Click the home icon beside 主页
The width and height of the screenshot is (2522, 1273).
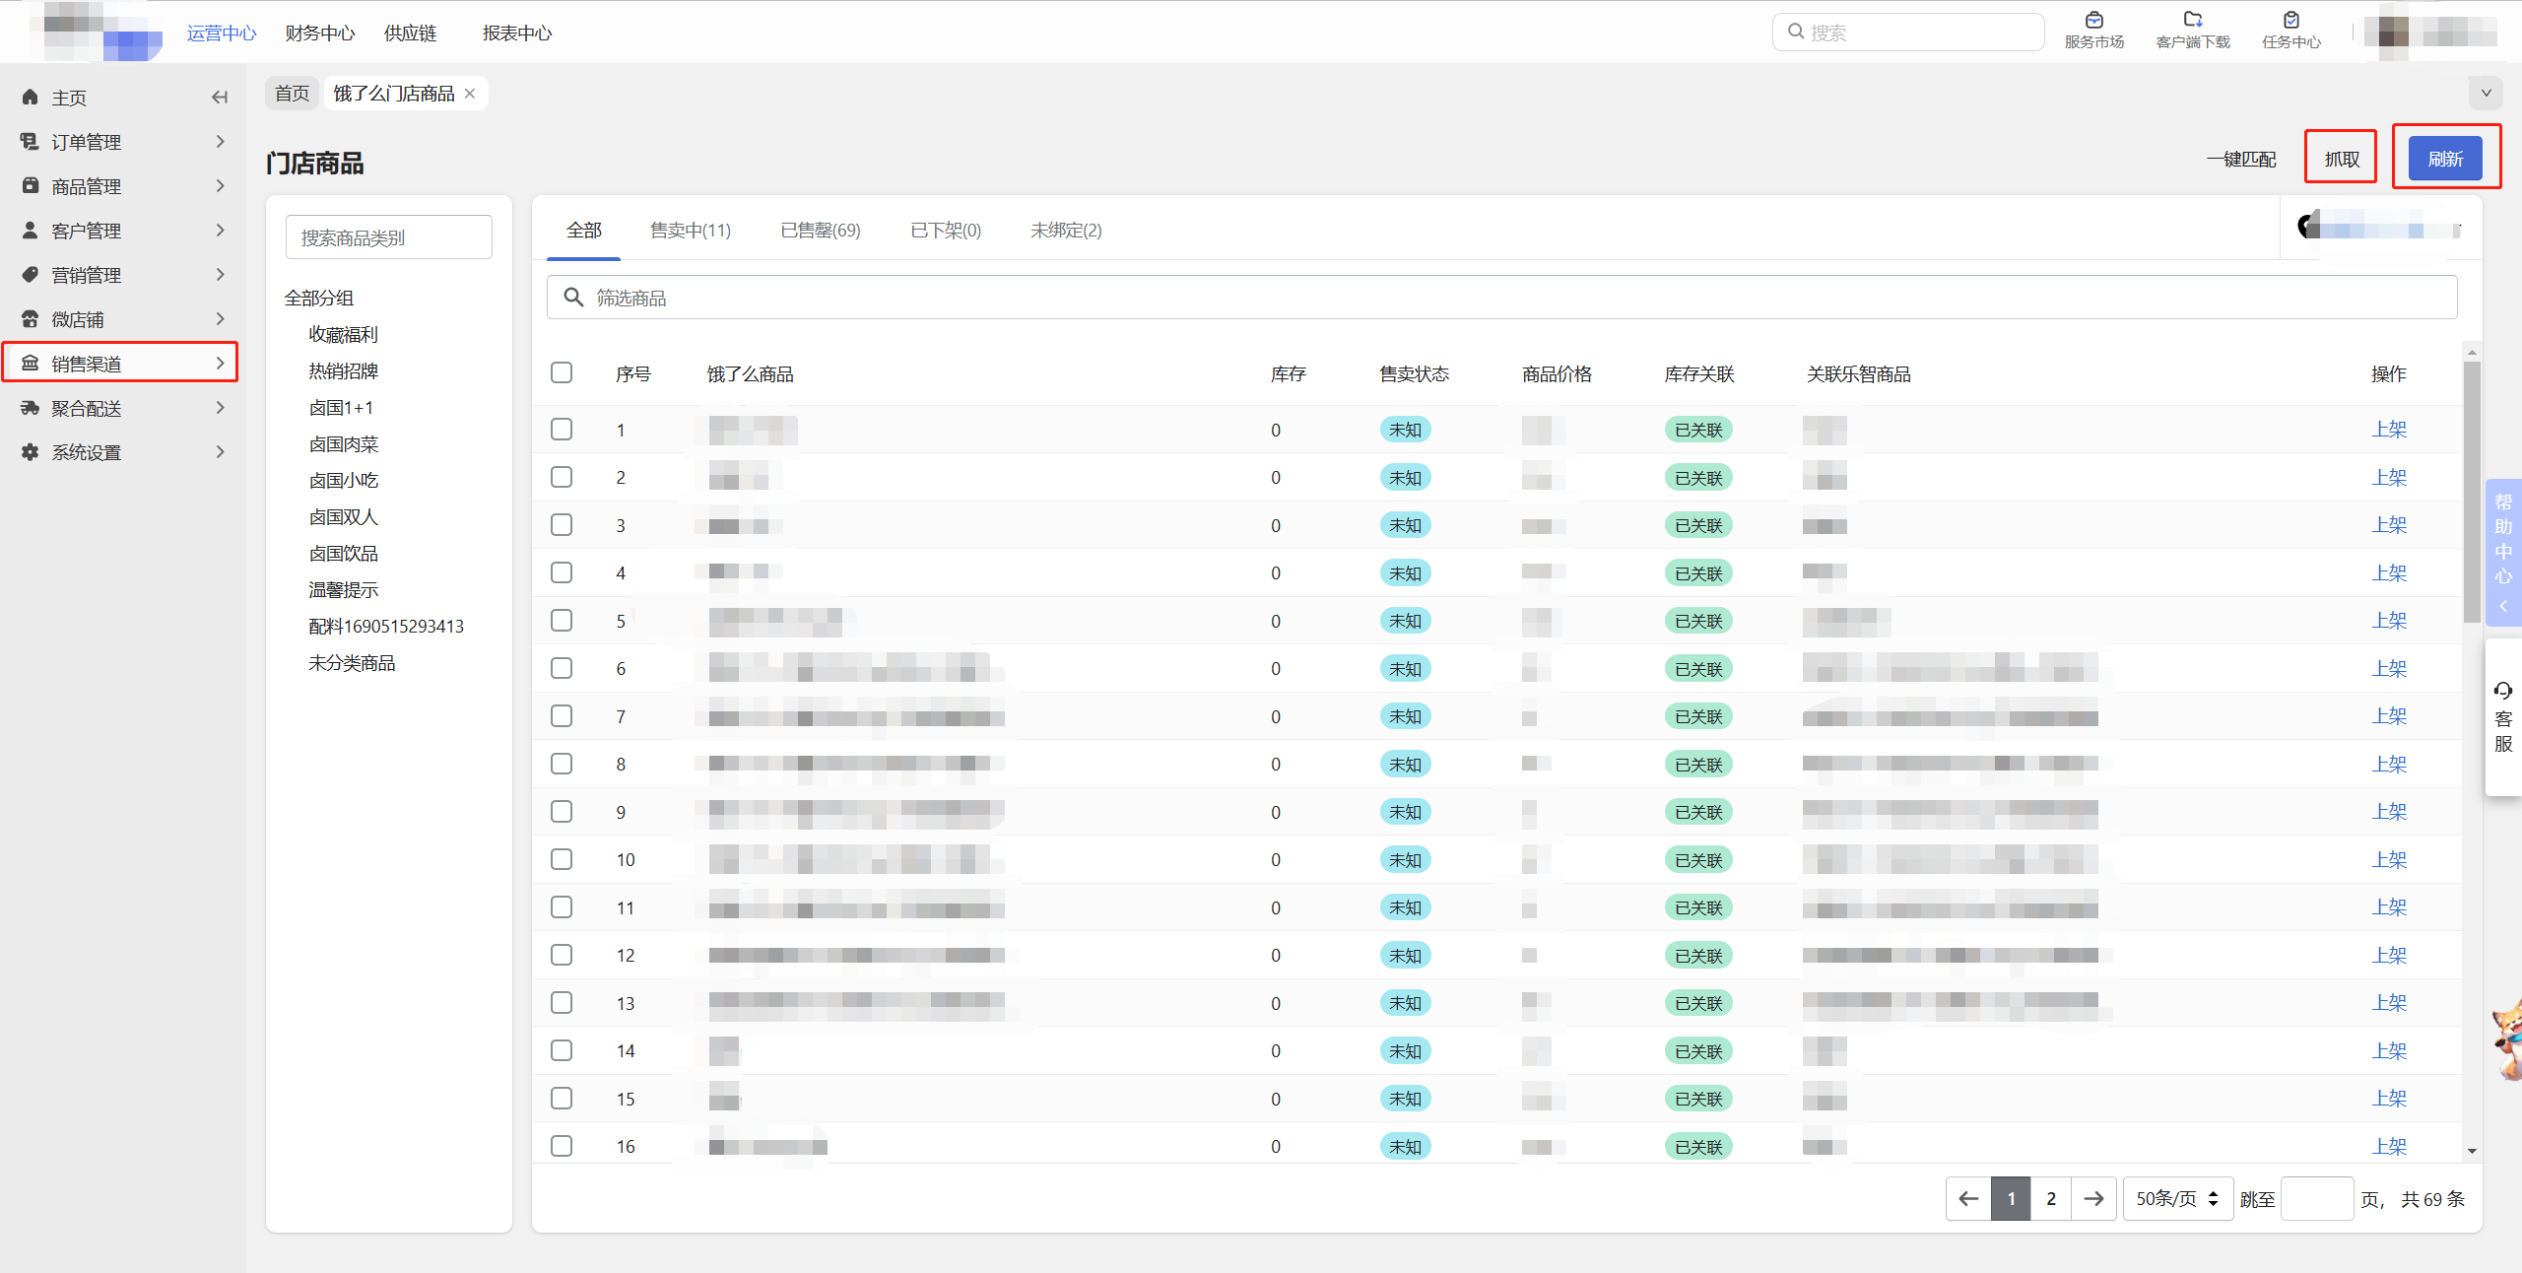(31, 98)
